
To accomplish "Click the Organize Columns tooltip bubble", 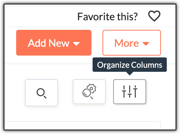I will pyautogui.click(x=130, y=65).
